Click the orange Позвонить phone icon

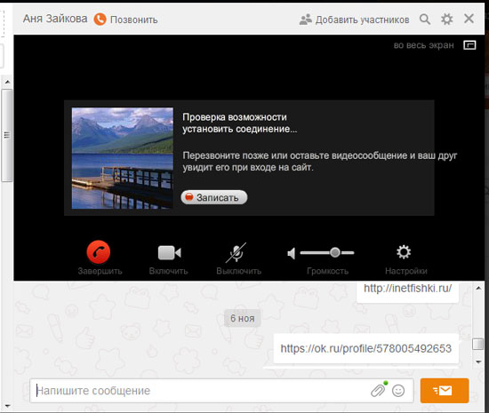pyautogui.click(x=100, y=20)
